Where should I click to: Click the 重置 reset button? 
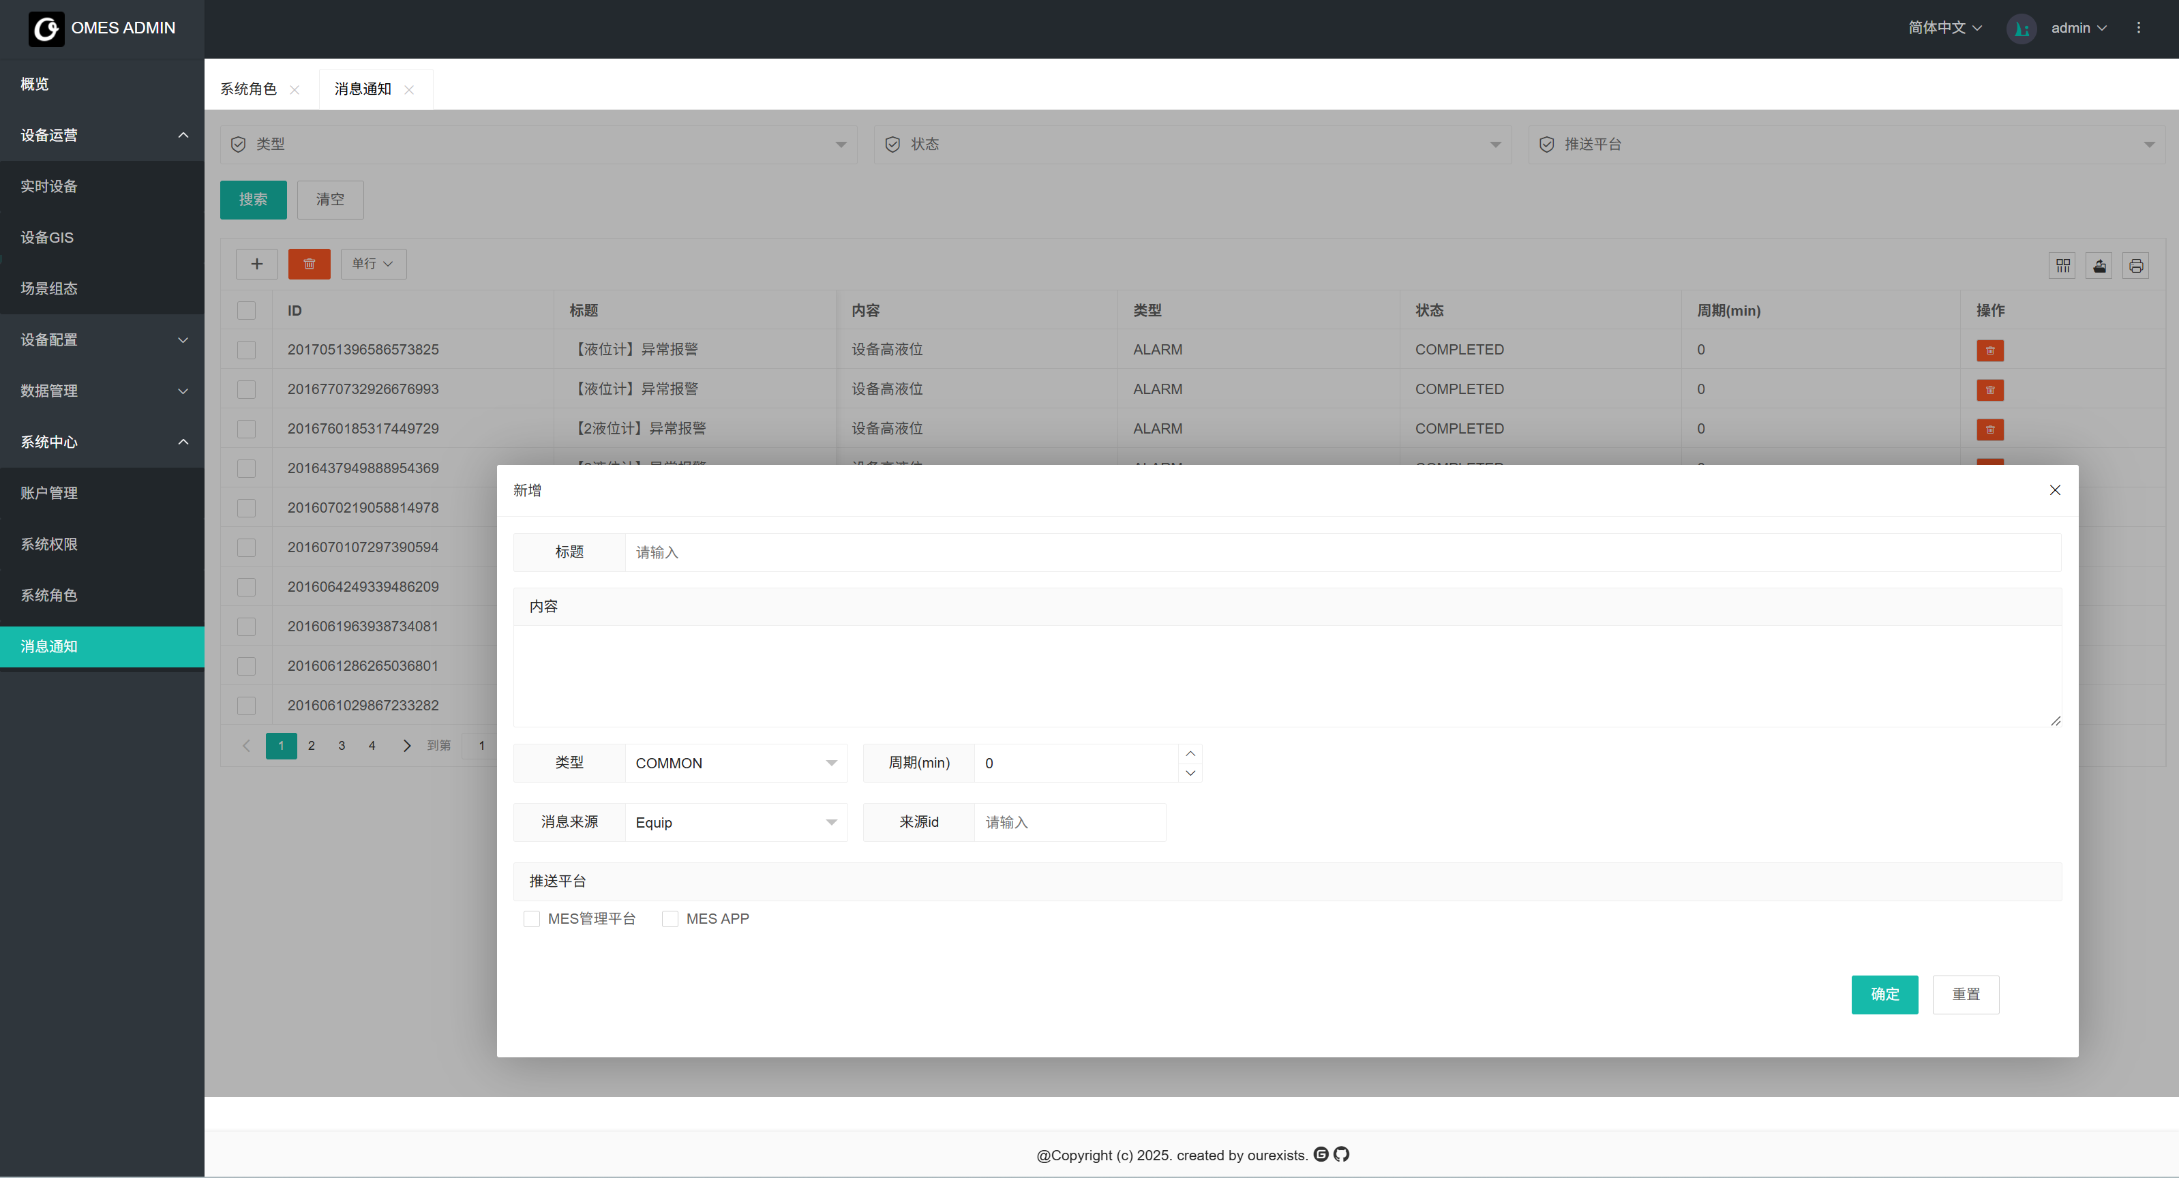[1965, 994]
